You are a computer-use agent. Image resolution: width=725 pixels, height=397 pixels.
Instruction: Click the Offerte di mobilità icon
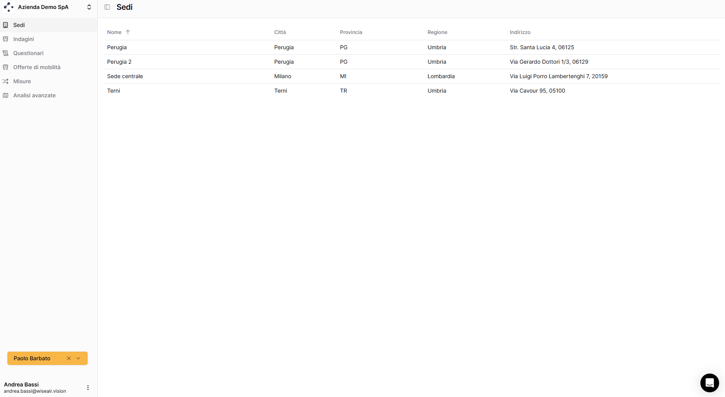5,67
